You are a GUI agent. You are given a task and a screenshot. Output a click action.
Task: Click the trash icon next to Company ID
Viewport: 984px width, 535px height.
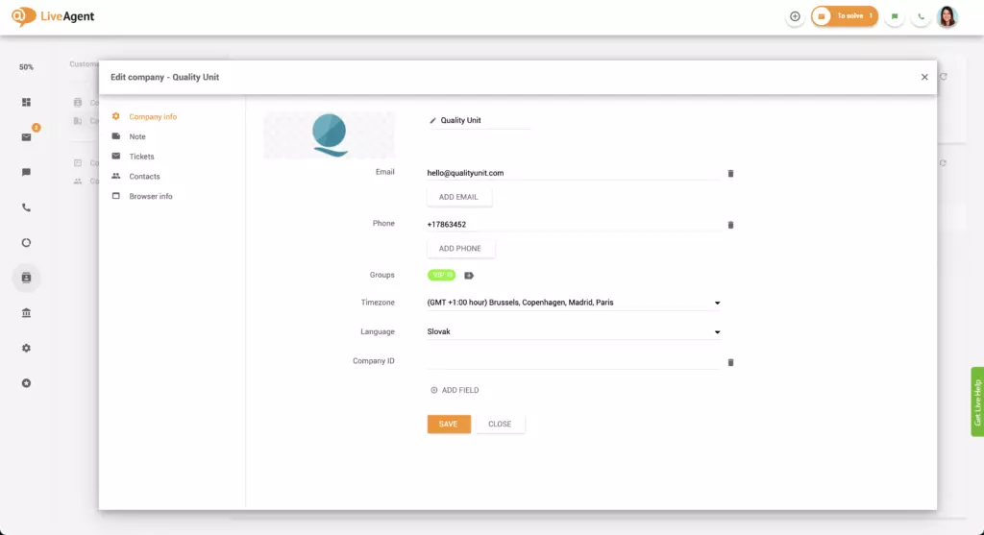click(x=730, y=362)
